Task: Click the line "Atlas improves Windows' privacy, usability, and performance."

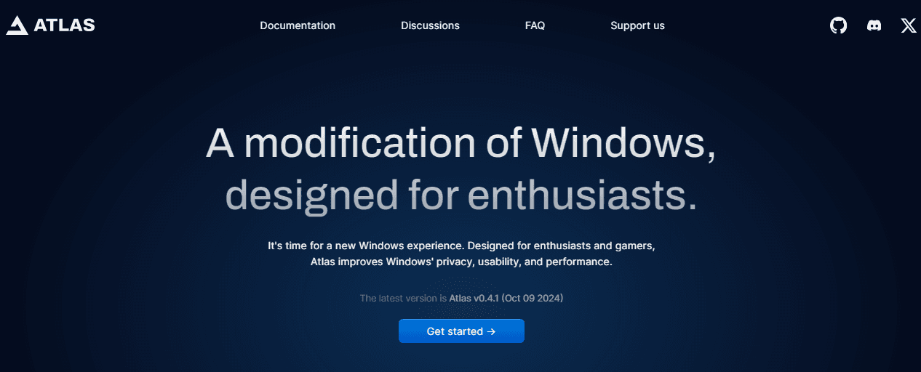Action: (461, 262)
